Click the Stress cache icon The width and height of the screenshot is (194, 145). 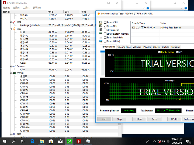coord(101,30)
